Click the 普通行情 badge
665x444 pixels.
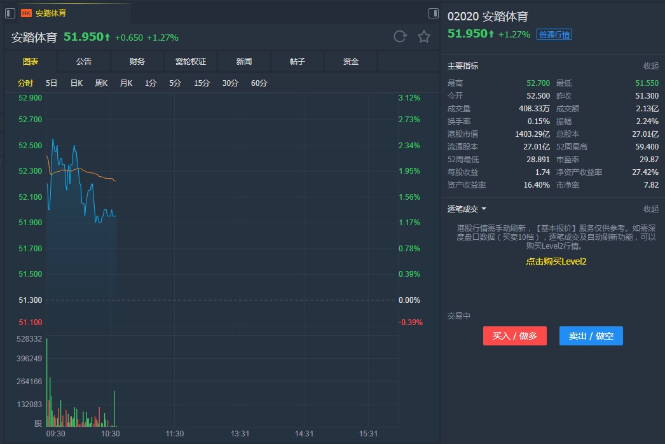[x=554, y=34]
